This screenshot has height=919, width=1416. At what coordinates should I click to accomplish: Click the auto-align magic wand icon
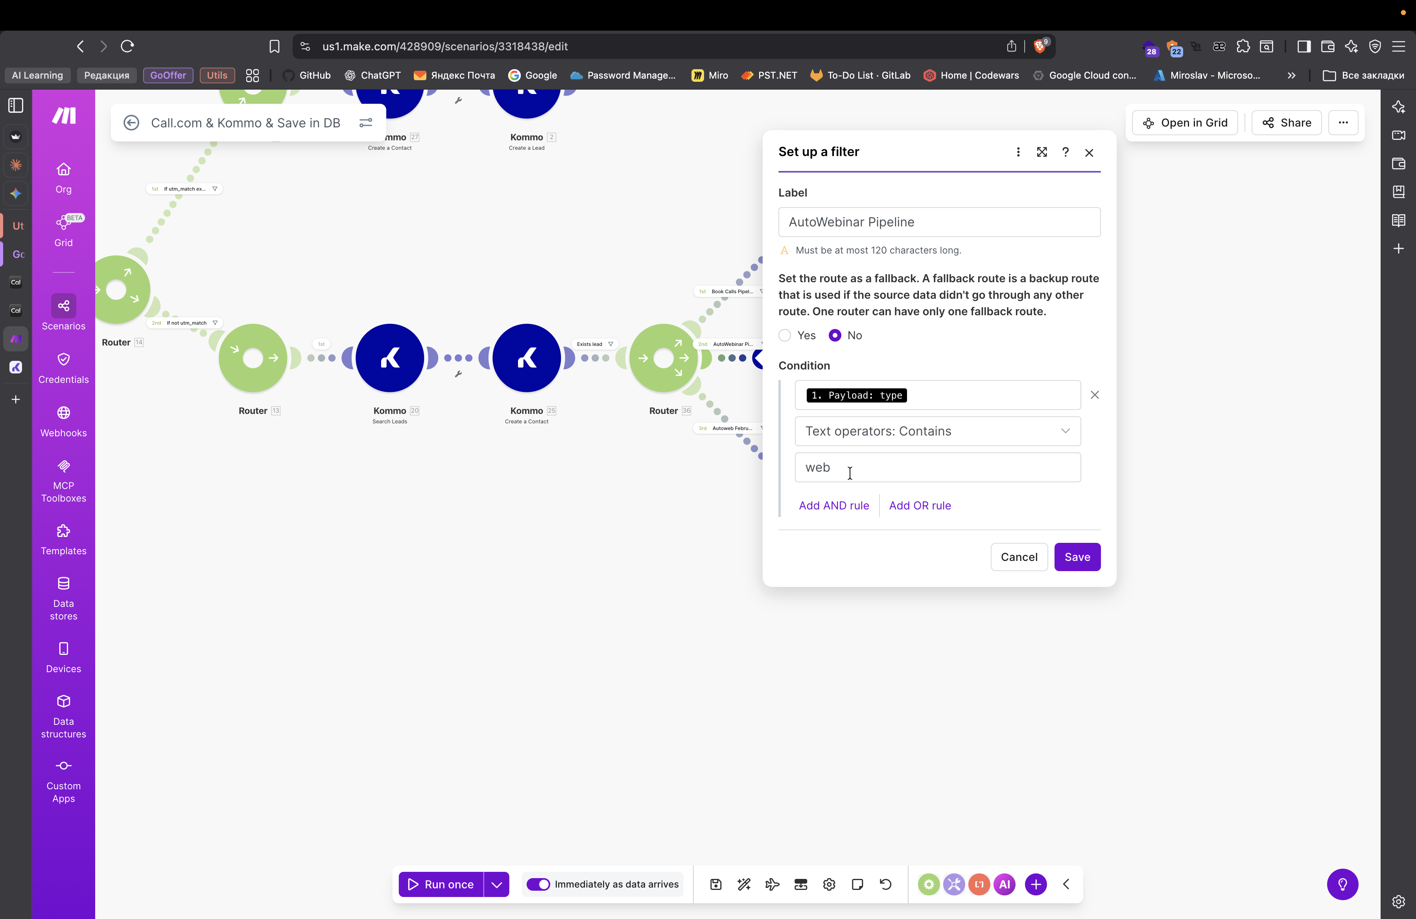point(744,884)
